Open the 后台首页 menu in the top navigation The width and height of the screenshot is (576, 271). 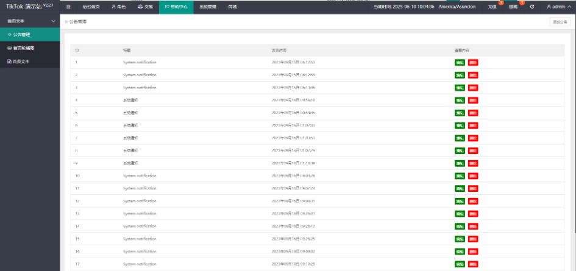(x=91, y=7)
